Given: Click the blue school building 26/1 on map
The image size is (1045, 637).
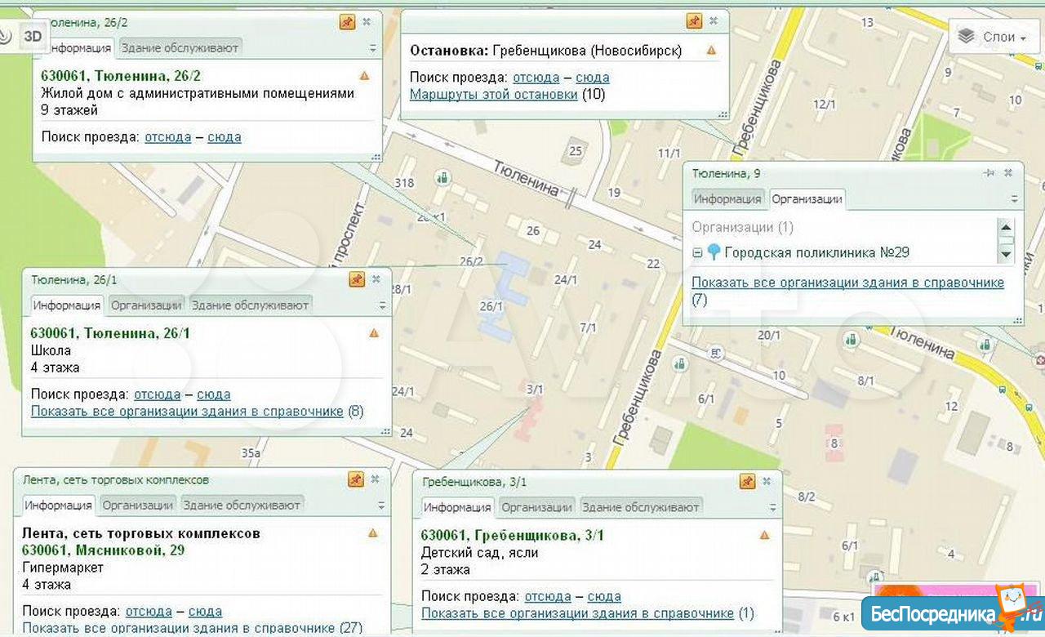Looking at the screenshot, I should pyautogui.click(x=500, y=294).
